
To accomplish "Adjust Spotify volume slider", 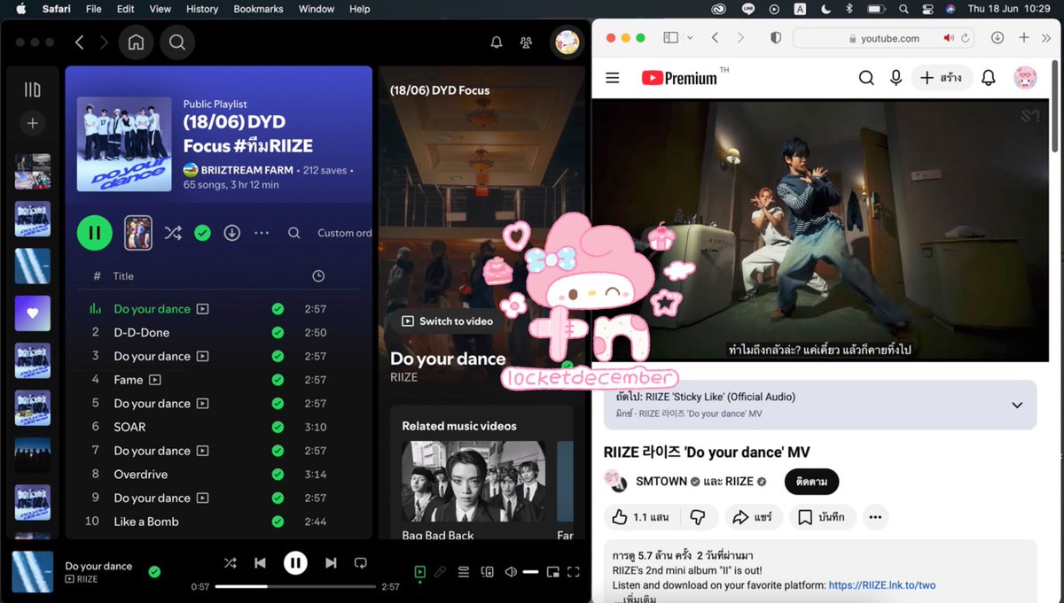I will click(x=530, y=572).
